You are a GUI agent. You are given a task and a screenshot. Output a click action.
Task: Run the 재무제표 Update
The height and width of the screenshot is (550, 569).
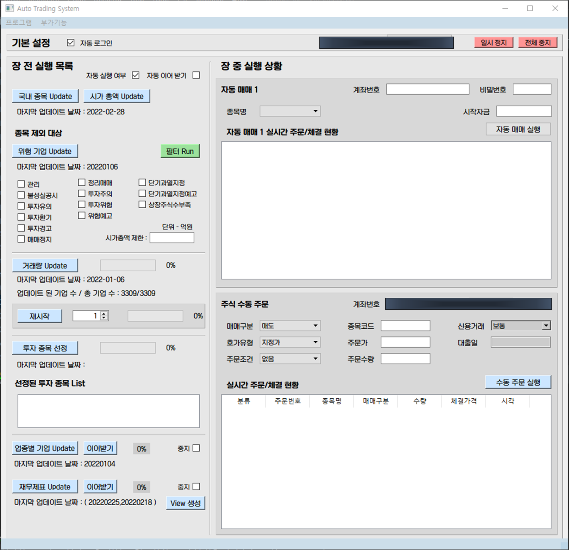point(45,487)
